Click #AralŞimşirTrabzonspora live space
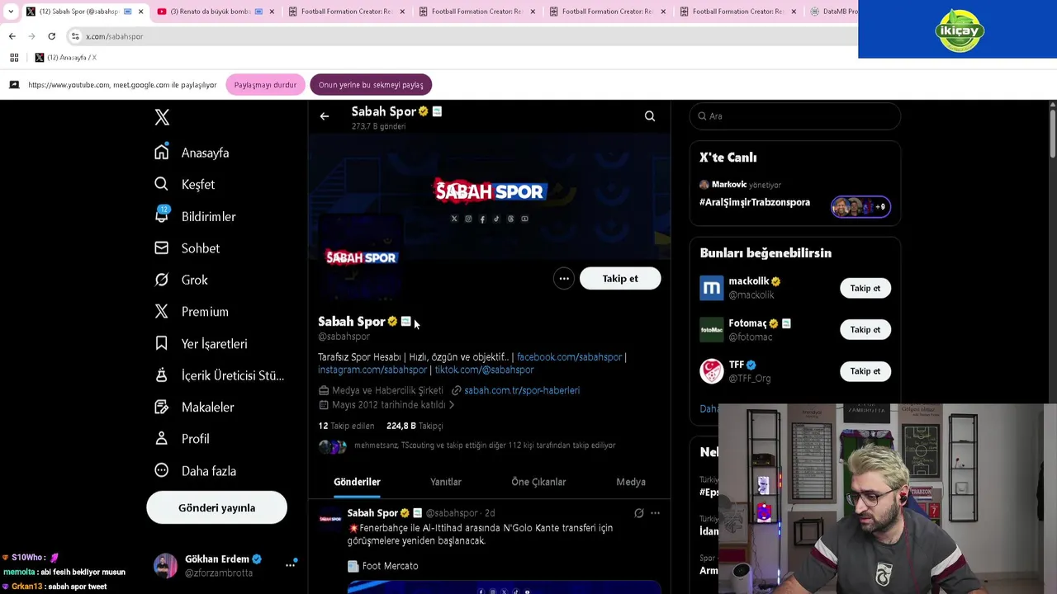The width and height of the screenshot is (1057, 594). pos(755,202)
